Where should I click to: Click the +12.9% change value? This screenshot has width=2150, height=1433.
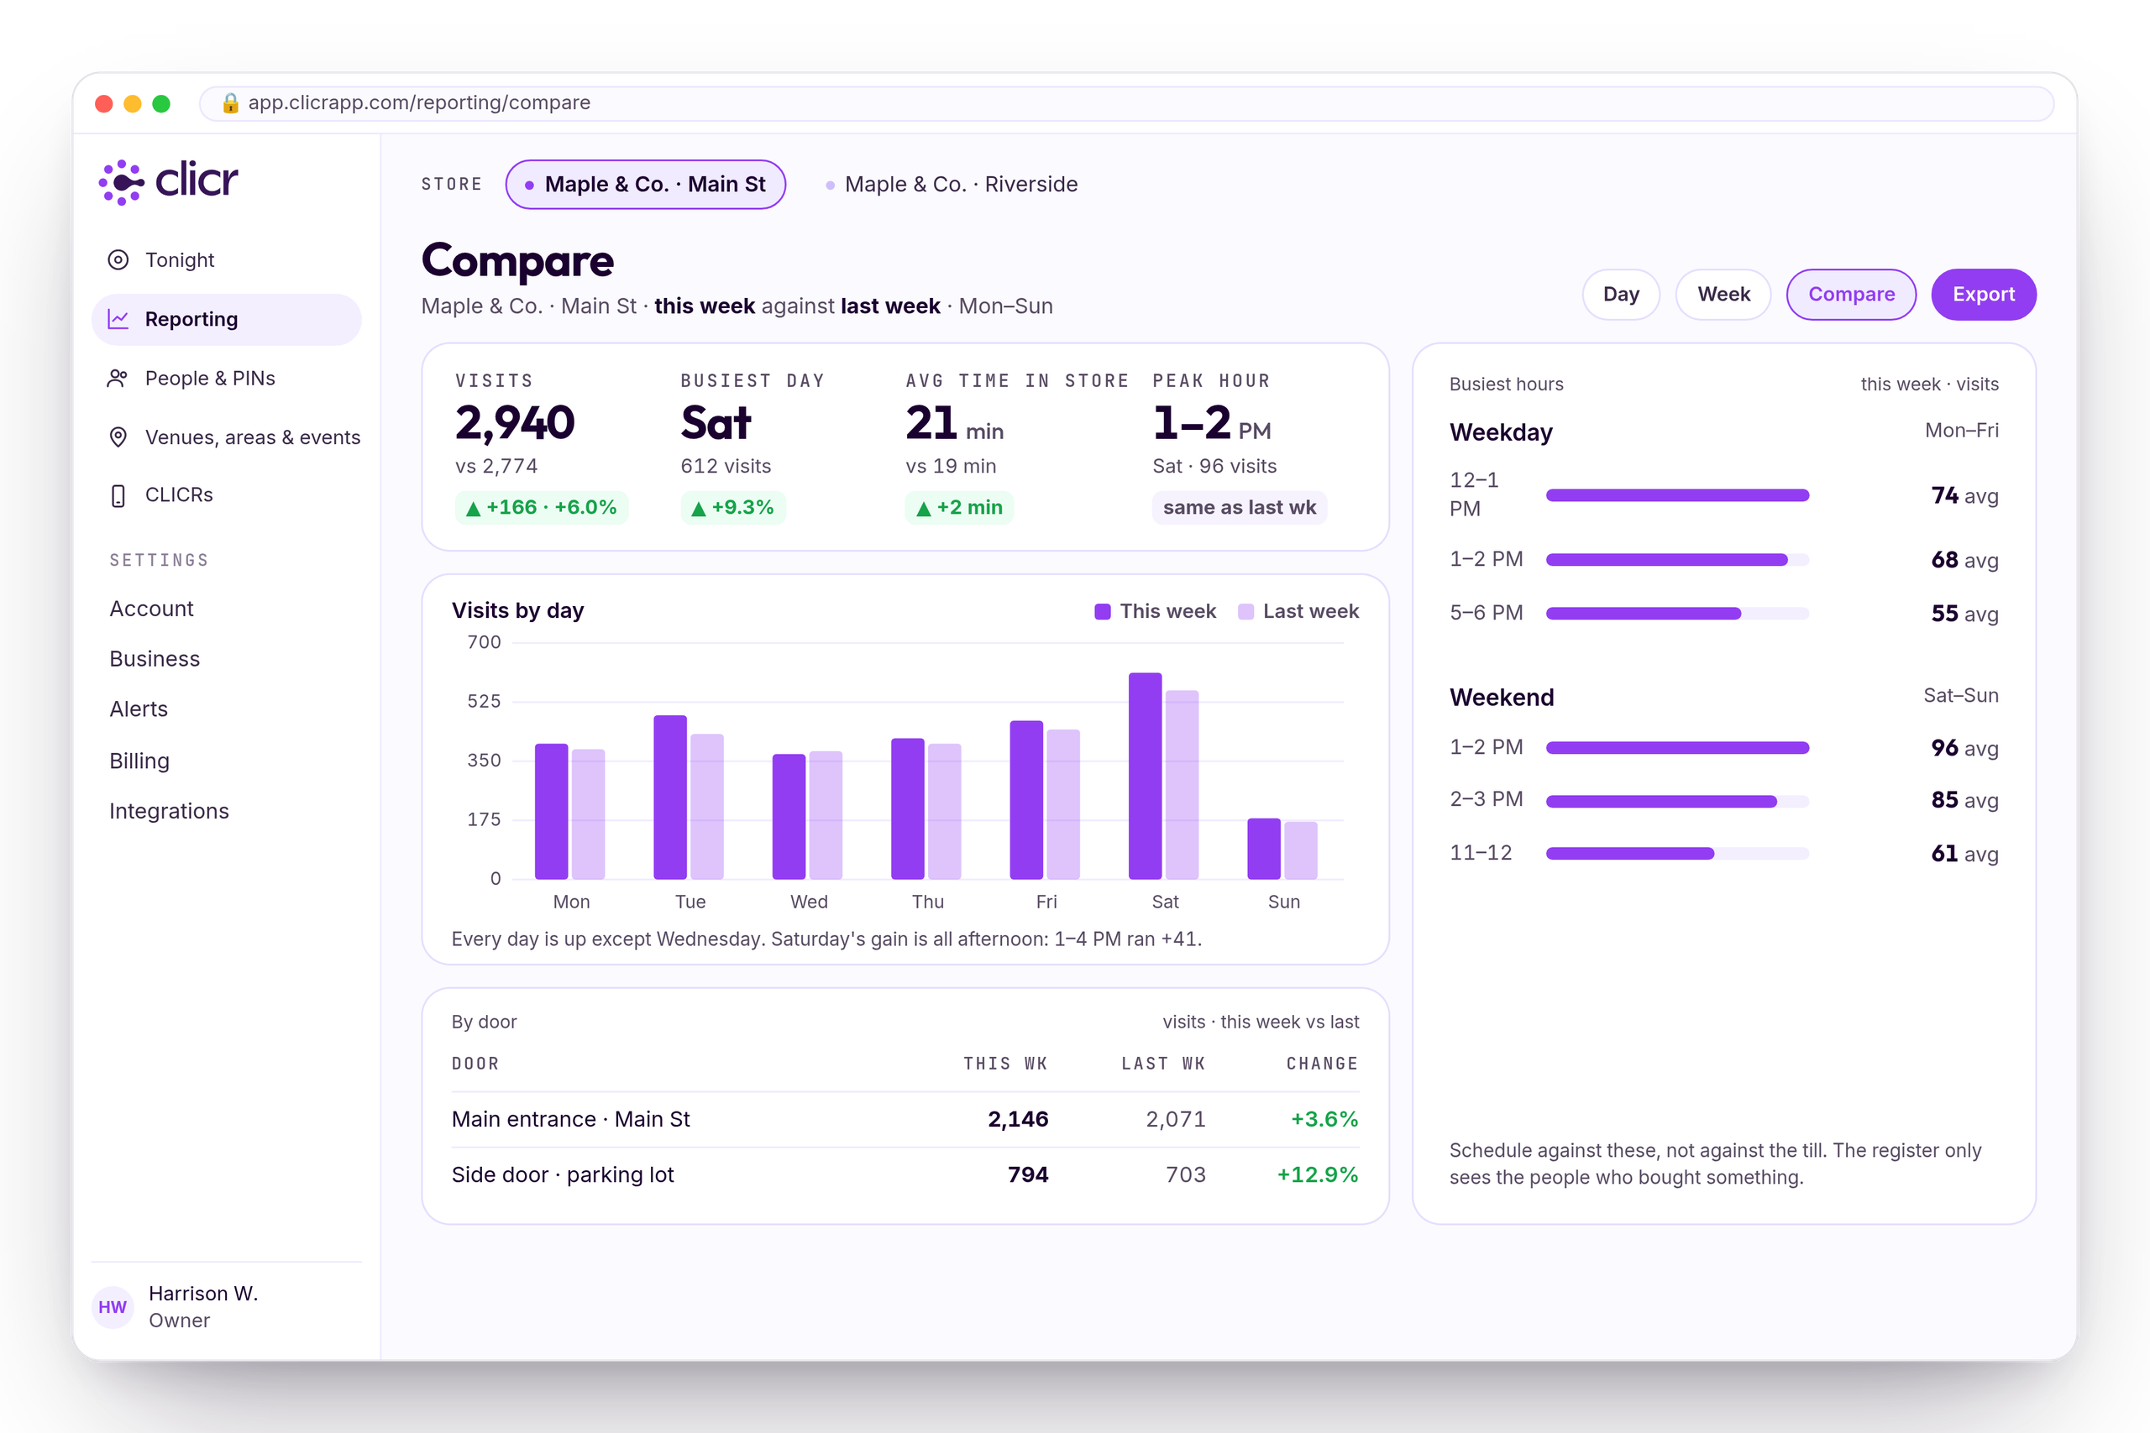coord(1317,1175)
